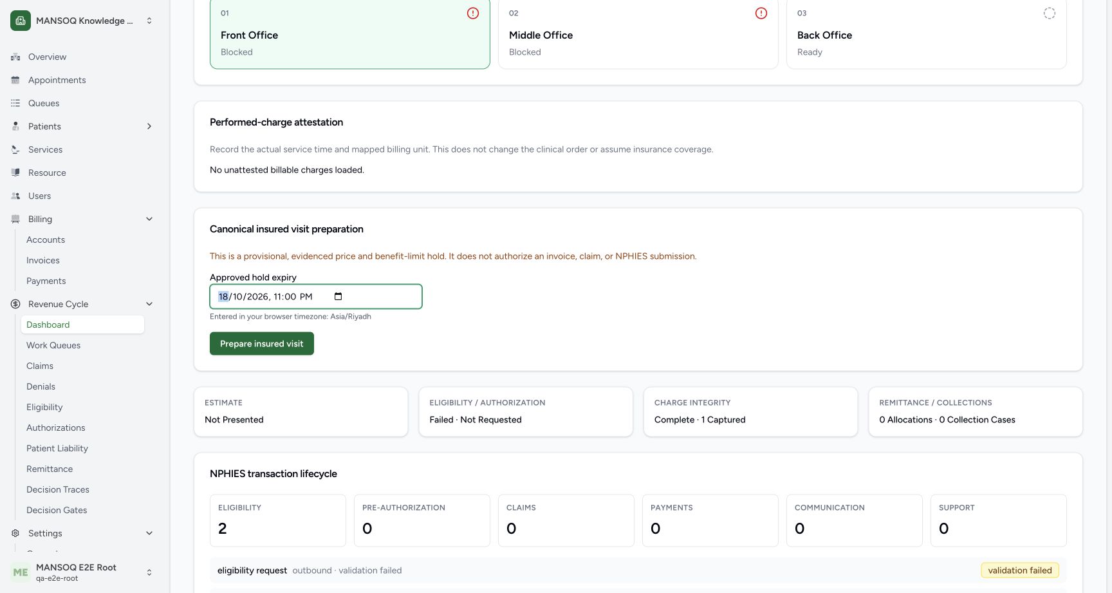Select the Back Office stage card
This screenshot has width=1112, height=593.
927,34
